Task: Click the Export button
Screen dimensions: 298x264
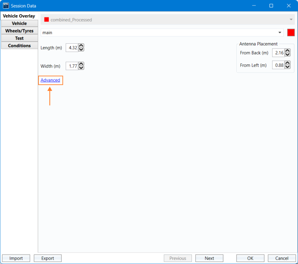Action: (48, 258)
